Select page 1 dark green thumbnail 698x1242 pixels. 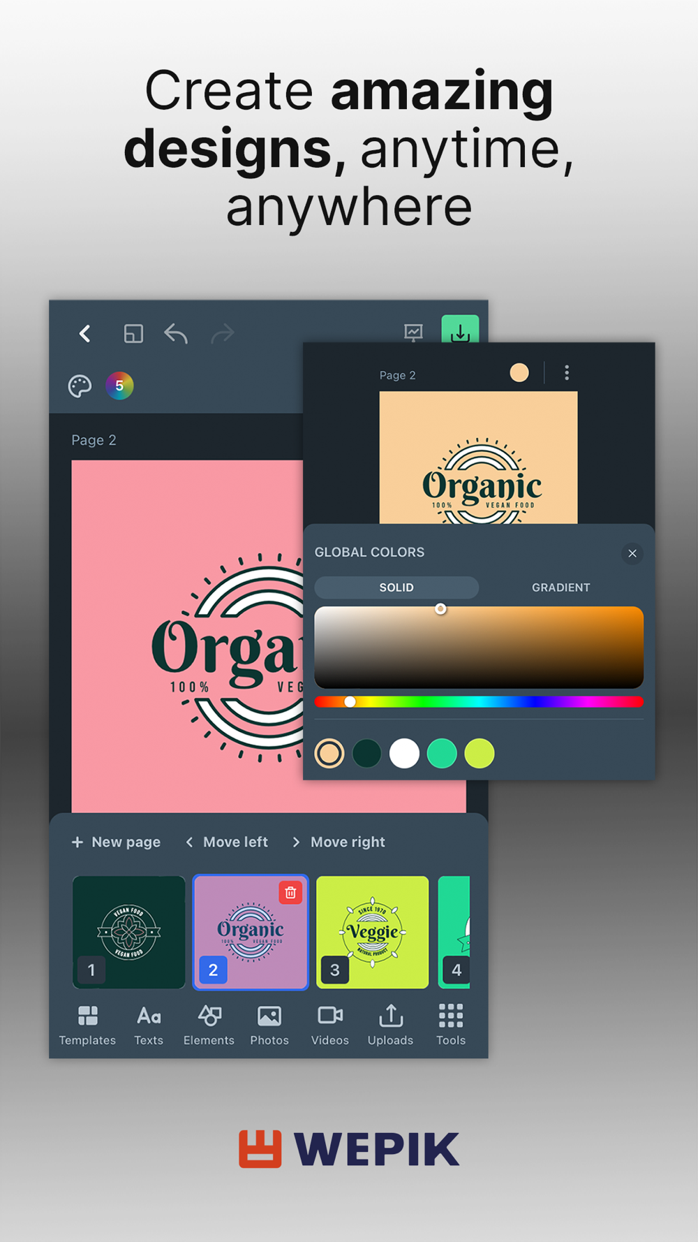point(129,932)
